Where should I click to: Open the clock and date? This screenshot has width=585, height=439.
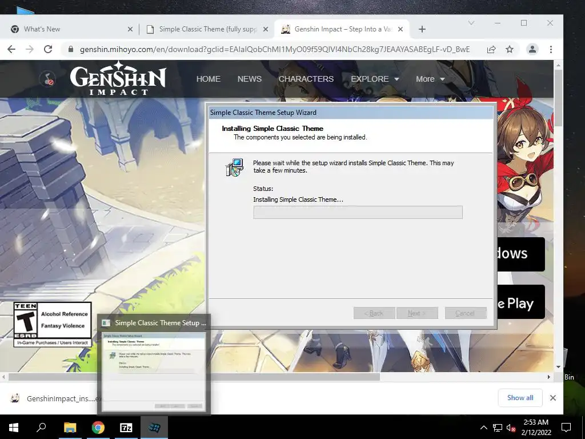[x=536, y=428]
